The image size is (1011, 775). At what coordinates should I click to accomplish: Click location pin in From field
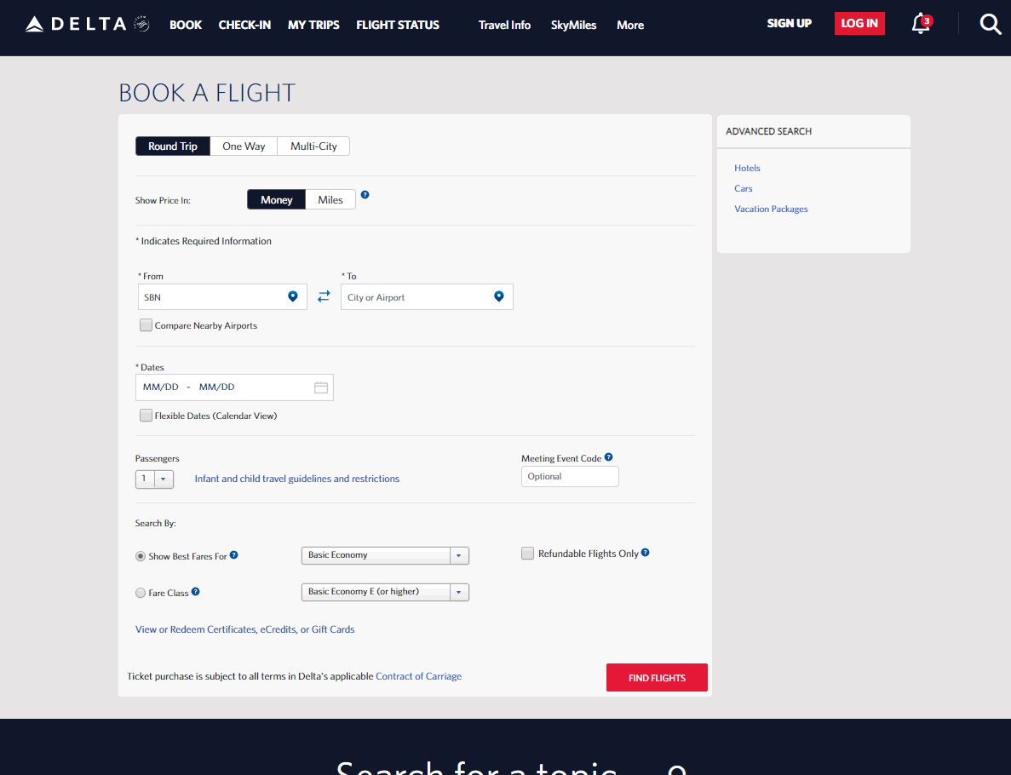click(x=293, y=296)
